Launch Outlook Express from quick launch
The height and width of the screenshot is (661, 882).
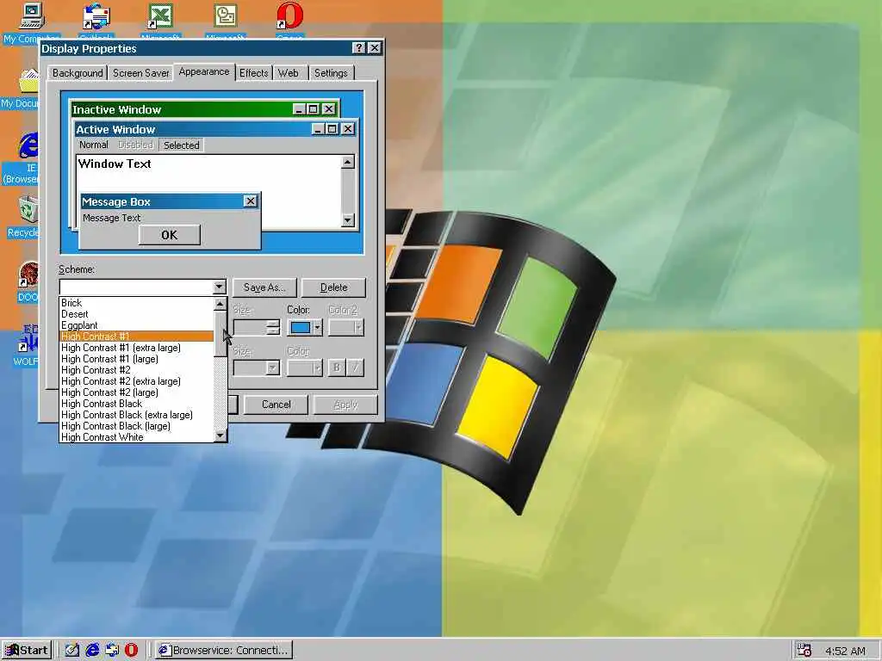(112, 651)
